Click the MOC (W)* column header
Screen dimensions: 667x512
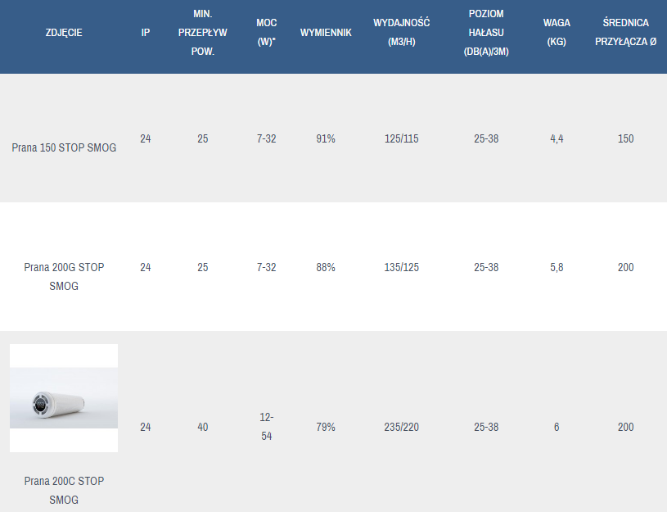(x=266, y=32)
